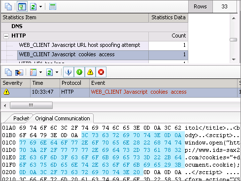Click the export events icon

(19, 72)
